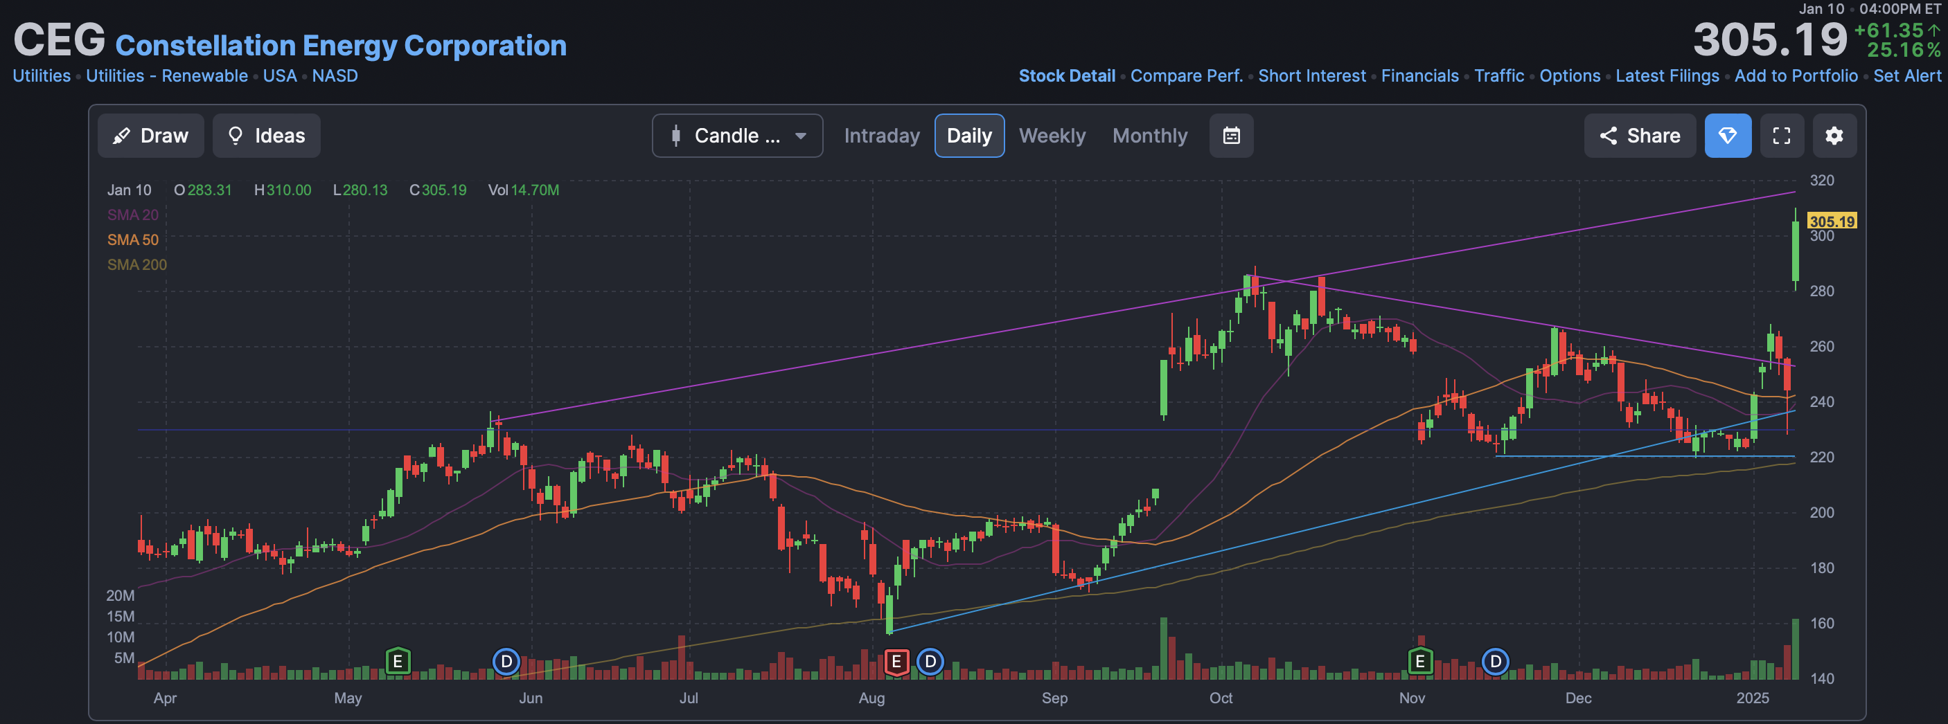The image size is (1948, 724).
Task: Open the USA country link
Action: [x=280, y=75]
